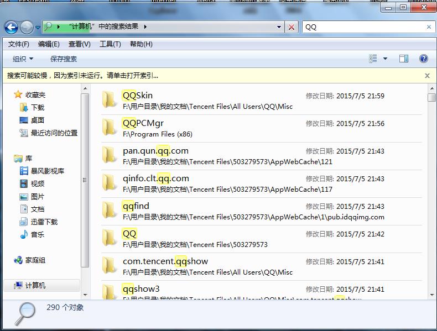Expand the address bar history dropdown
The width and height of the screenshot is (437, 331).
point(279,27)
